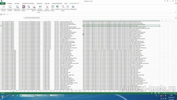Switch to Page Layout view
This screenshot has height=100, width=177.
155,93
